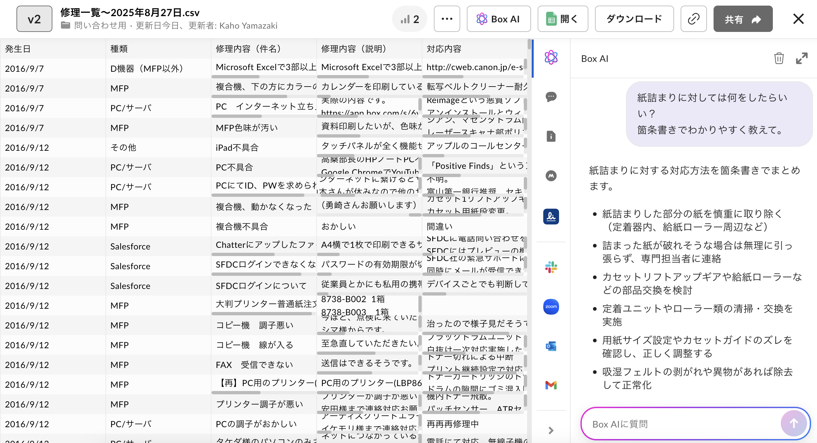Screen dimensions: 817x443
Task: Open the more options ellipsis menu
Action: (x=447, y=19)
